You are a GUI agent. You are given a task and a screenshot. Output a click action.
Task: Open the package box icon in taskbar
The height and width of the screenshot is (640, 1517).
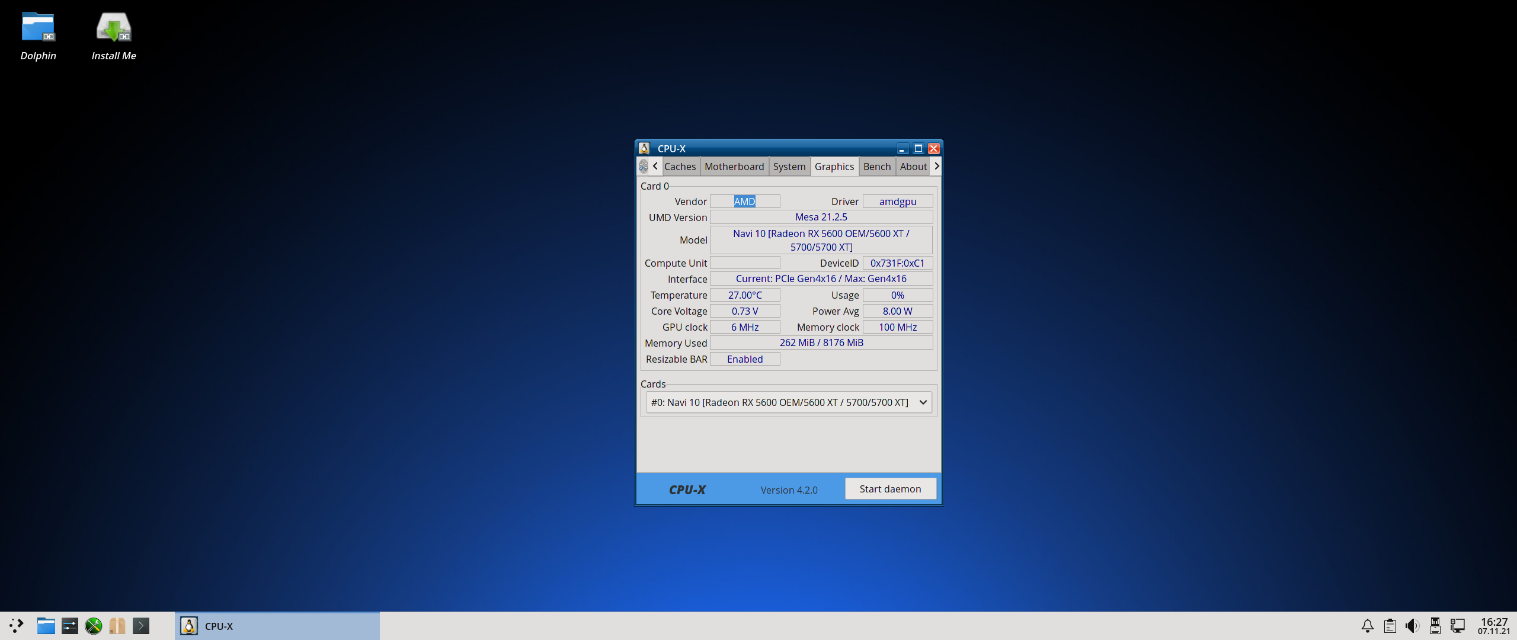[117, 626]
